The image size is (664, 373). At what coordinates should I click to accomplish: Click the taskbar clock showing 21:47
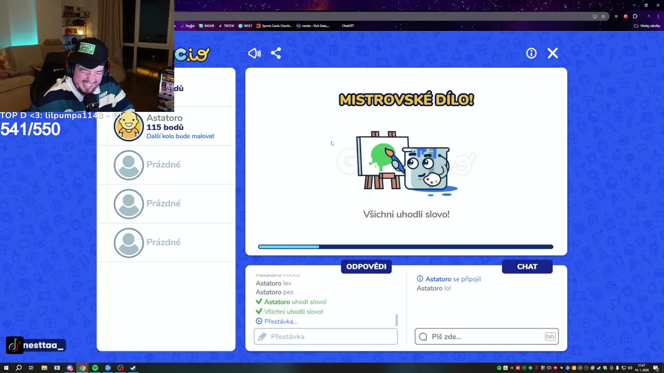pyautogui.click(x=642, y=368)
